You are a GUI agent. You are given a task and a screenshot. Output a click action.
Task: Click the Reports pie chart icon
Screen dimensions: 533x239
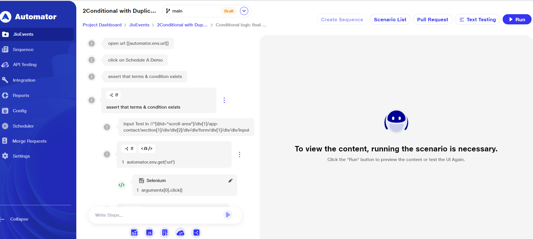tap(5, 96)
